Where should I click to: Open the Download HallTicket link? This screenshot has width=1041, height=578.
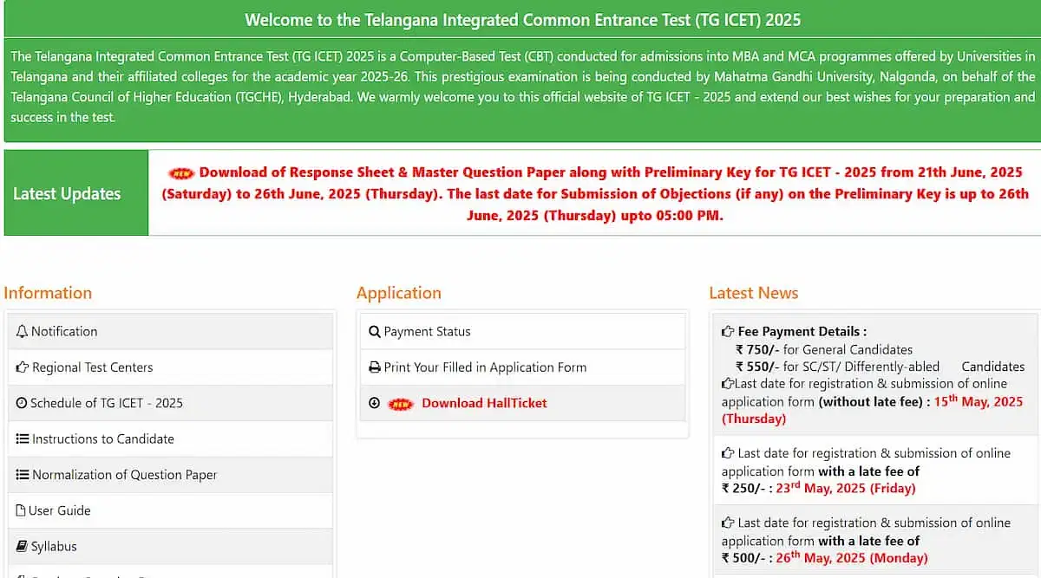click(x=484, y=403)
